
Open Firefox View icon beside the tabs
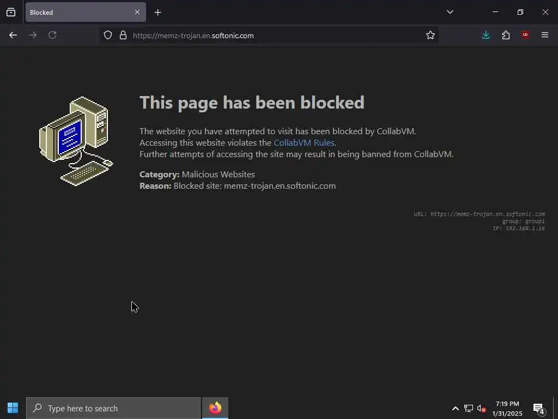11,12
